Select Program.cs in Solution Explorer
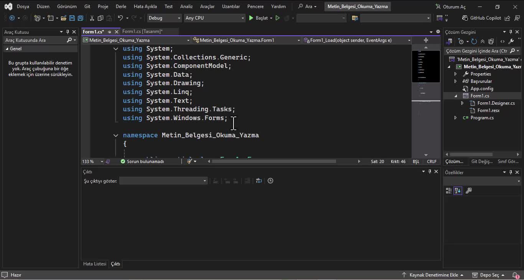 pyautogui.click(x=482, y=118)
